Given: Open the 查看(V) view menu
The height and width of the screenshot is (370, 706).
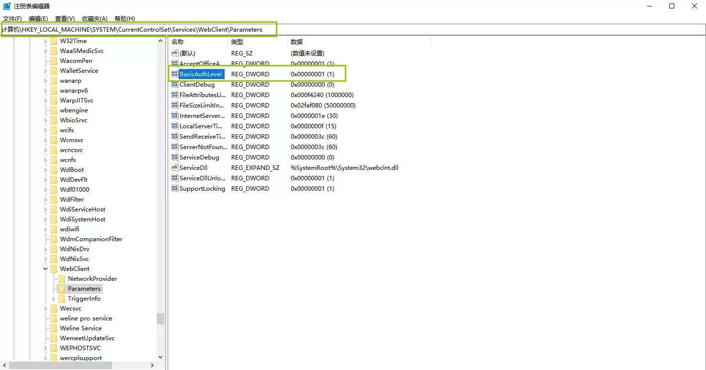Looking at the screenshot, I should (64, 19).
